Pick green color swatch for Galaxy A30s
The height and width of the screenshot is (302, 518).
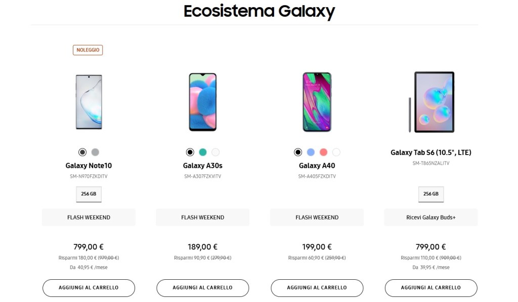pos(203,152)
